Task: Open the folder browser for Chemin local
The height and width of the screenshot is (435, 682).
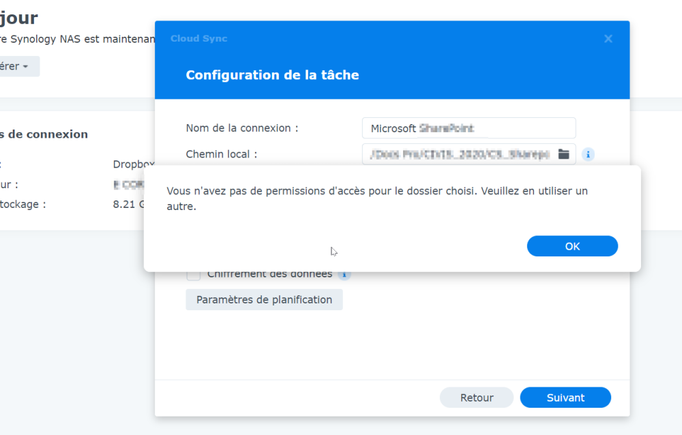Action: click(x=563, y=154)
